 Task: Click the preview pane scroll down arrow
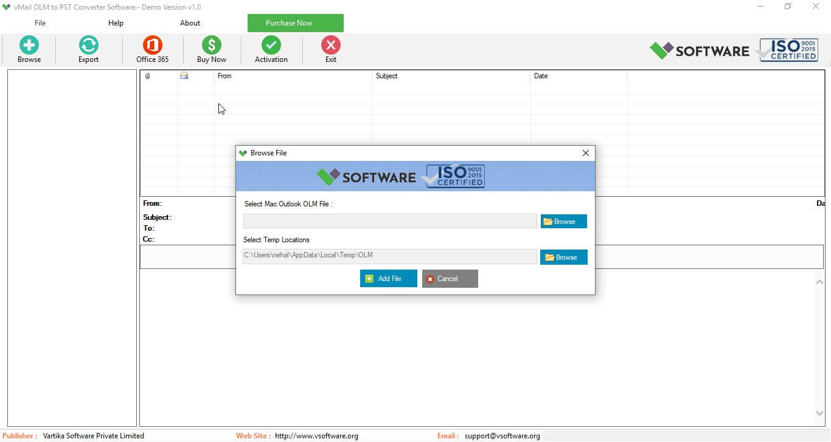(819, 413)
